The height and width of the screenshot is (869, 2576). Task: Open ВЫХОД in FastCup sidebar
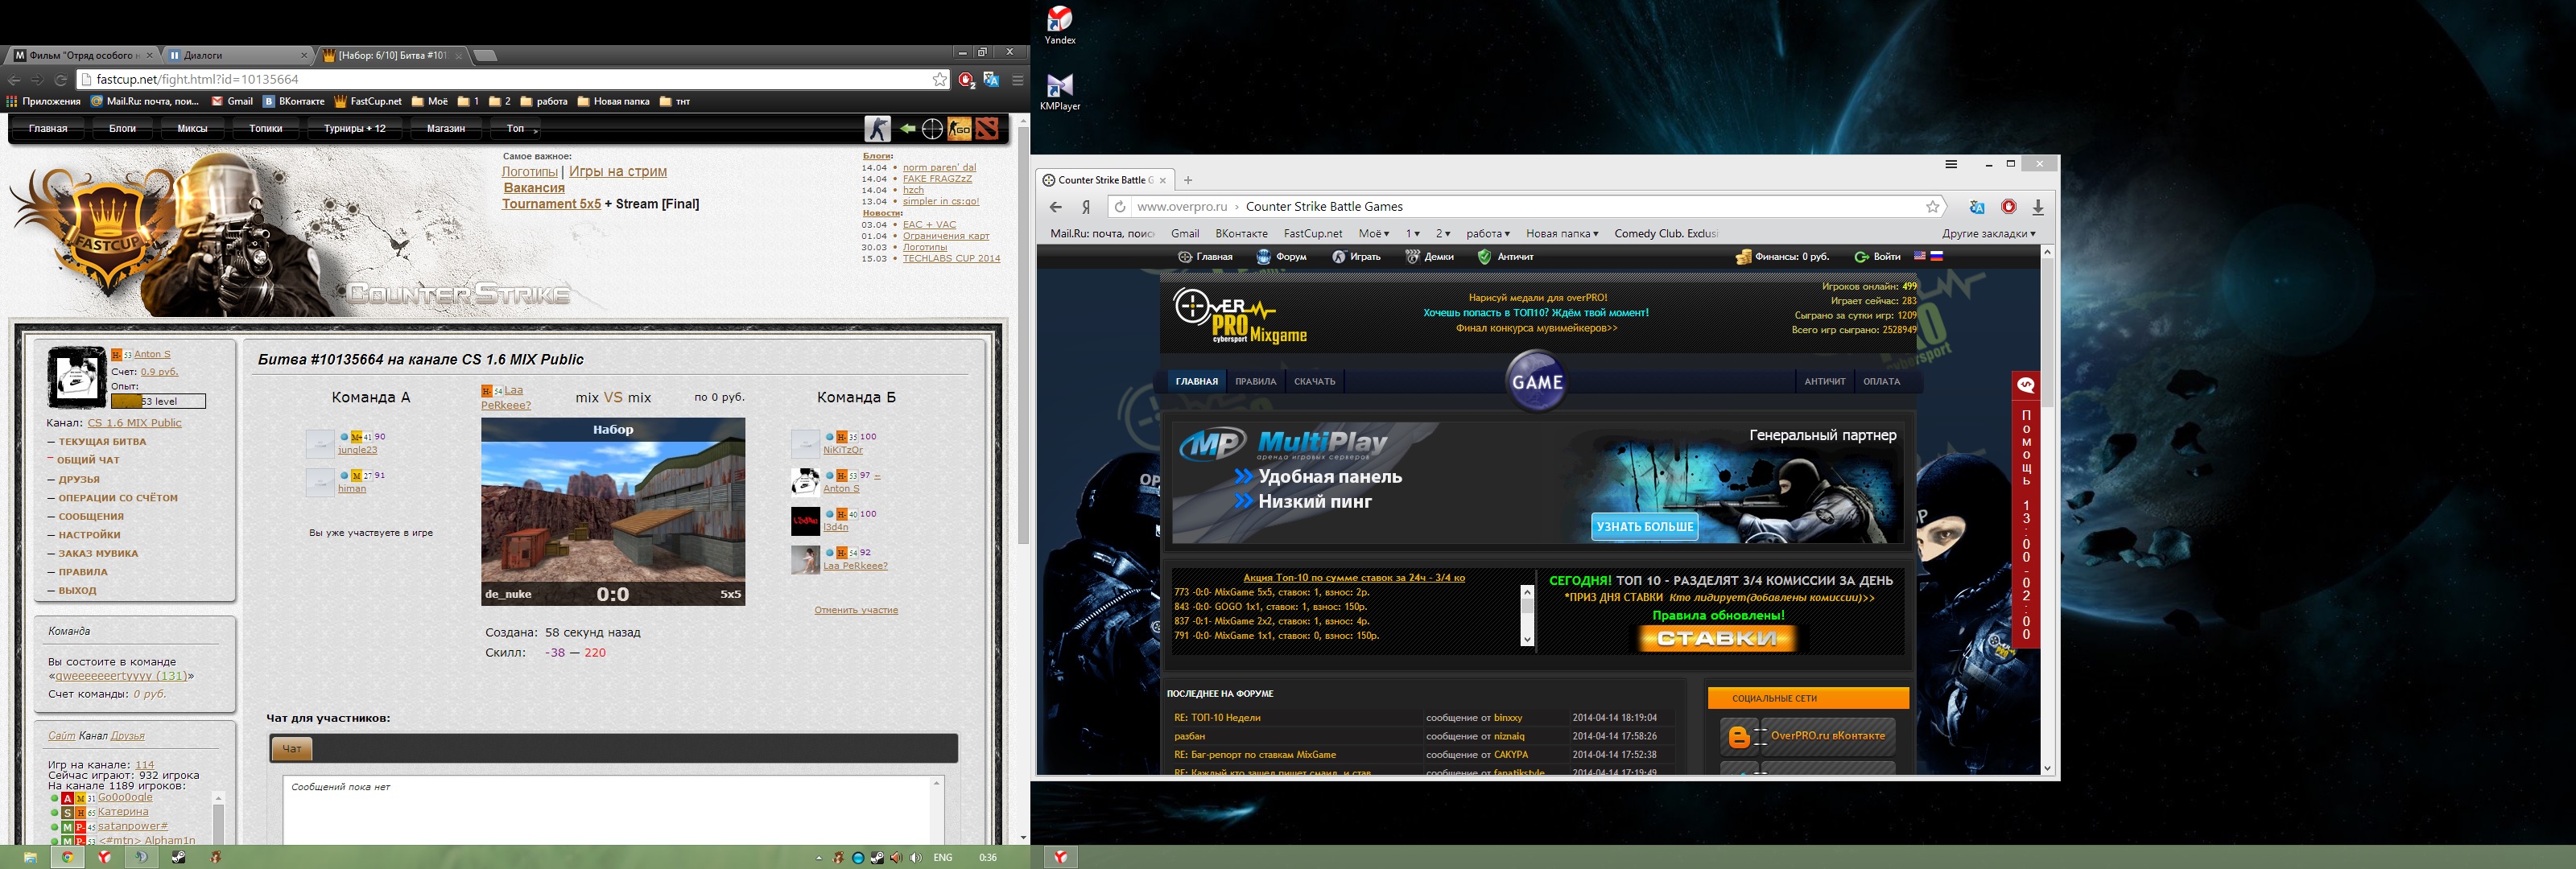[x=77, y=591]
